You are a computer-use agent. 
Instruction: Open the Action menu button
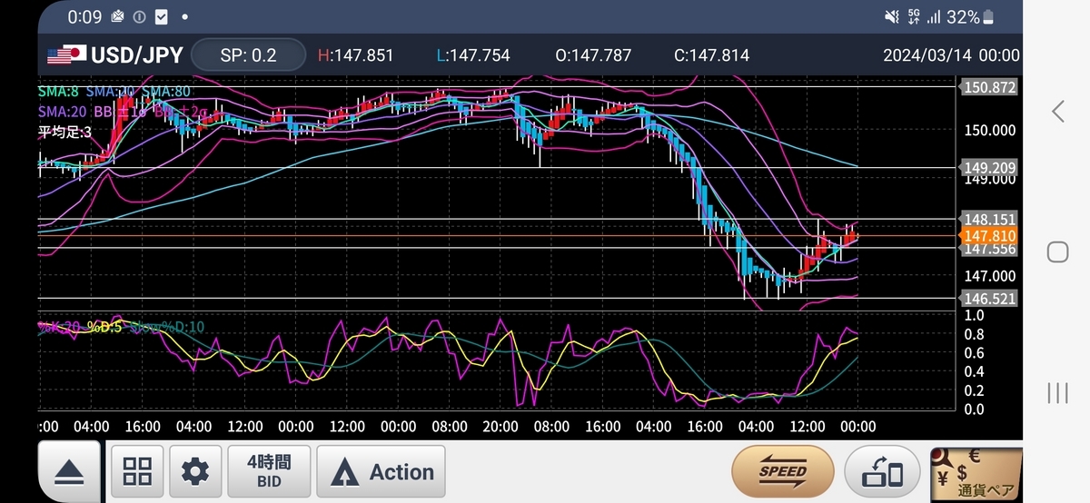tap(381, 471)
